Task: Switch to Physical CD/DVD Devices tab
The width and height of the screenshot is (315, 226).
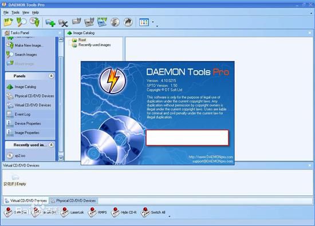Action: point(73,200)
